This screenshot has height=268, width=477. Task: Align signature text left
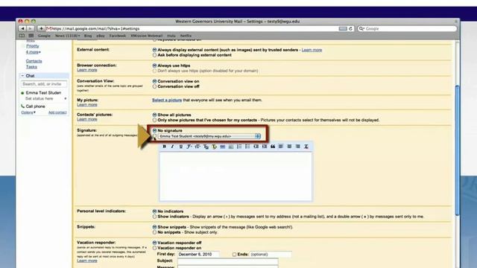point(281,147)
